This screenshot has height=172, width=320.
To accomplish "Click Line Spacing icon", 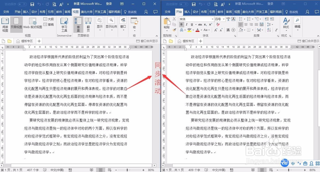I will 269,25.
